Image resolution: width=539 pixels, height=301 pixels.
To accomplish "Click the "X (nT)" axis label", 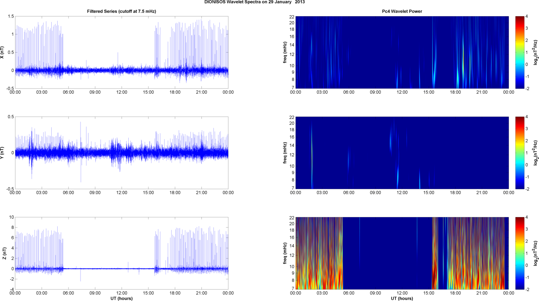I will click(2, 53).
